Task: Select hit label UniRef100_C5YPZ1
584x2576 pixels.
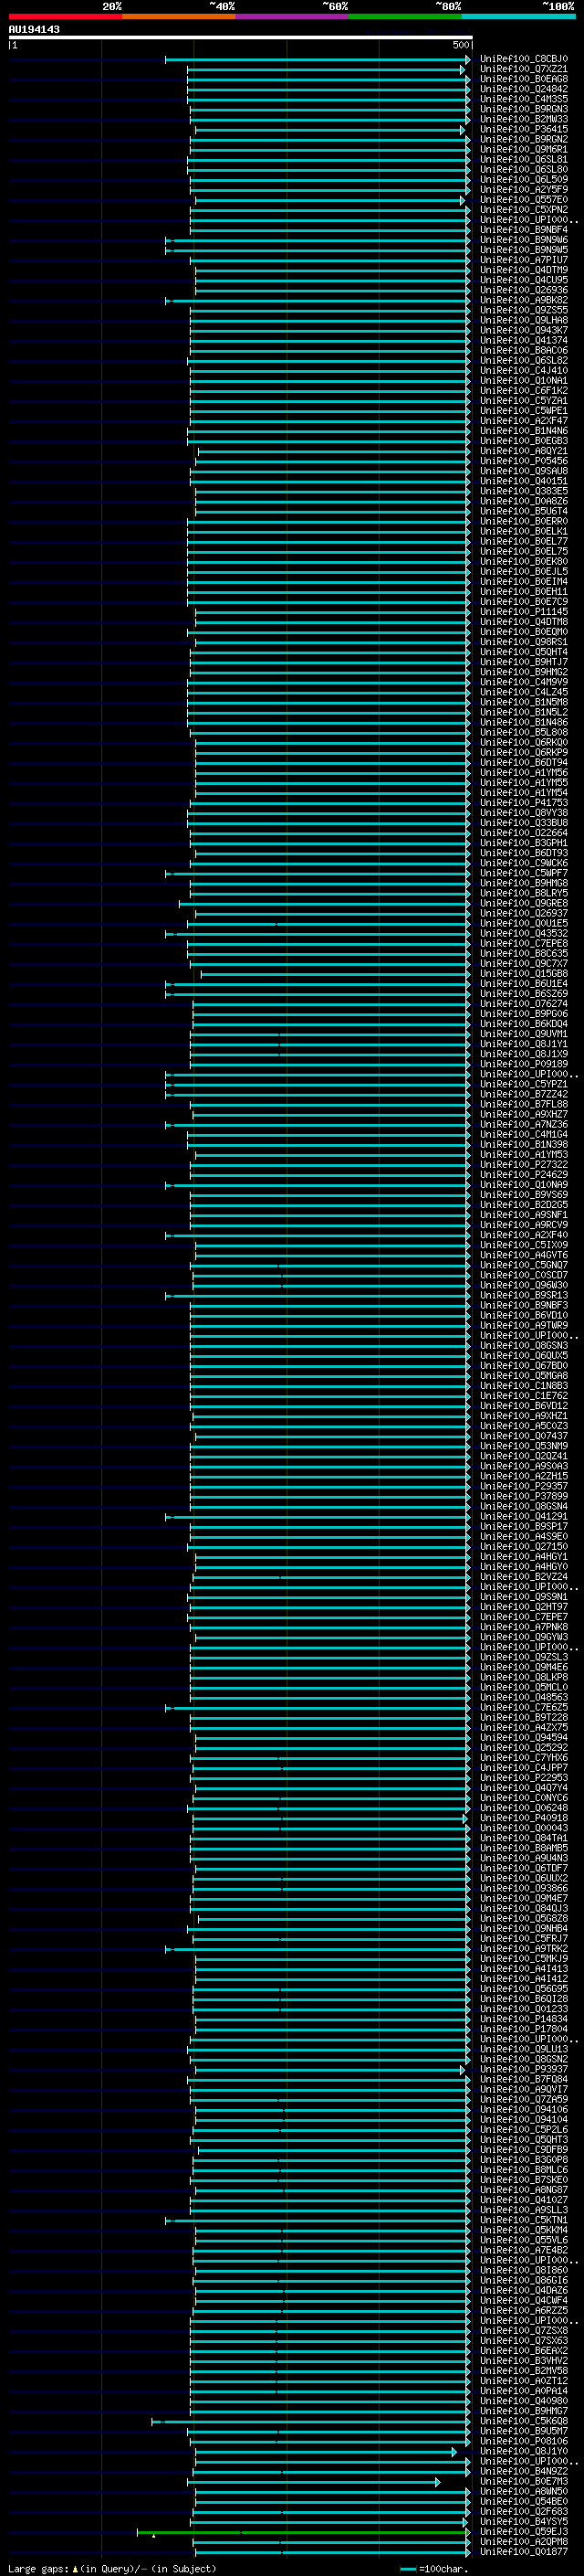Action: click(x=523, y=1084)
